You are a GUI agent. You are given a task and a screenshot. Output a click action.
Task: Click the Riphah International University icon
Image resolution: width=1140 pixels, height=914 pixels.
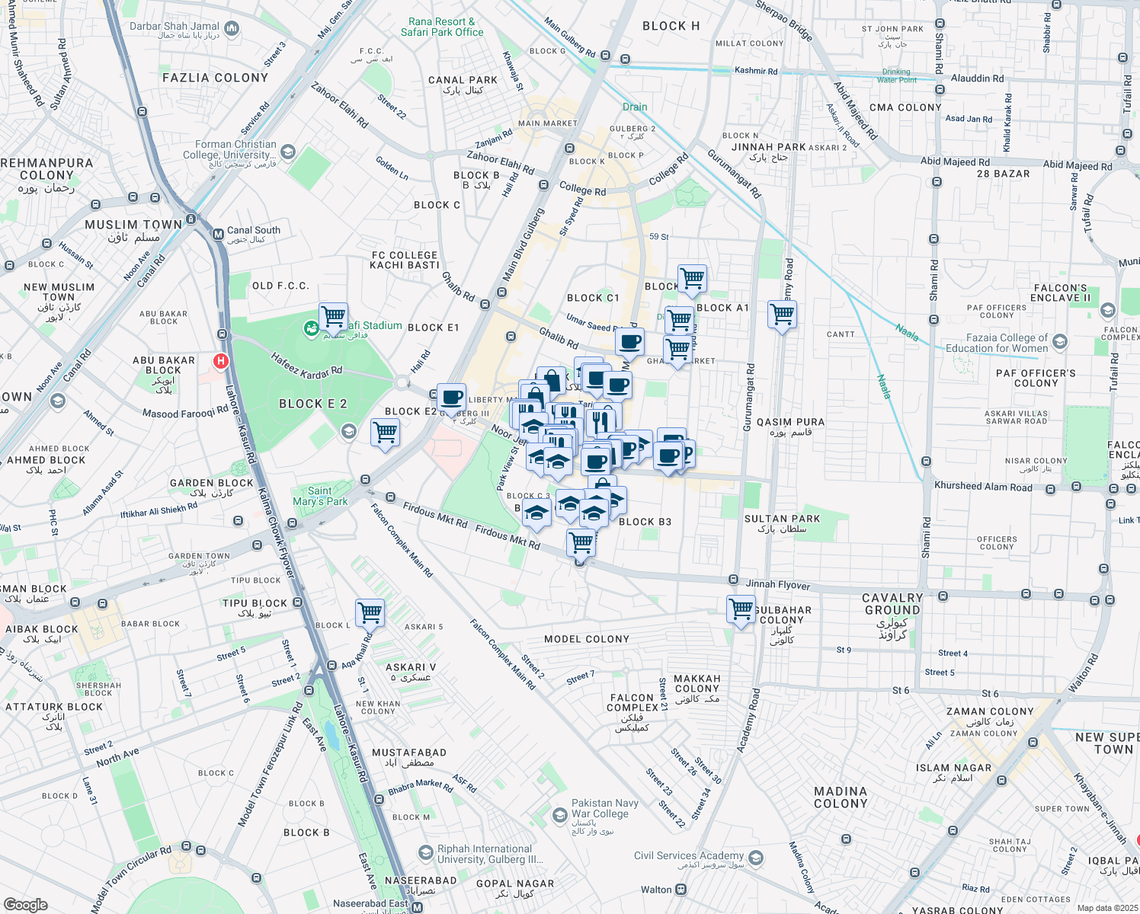click(x=426, y=853)
